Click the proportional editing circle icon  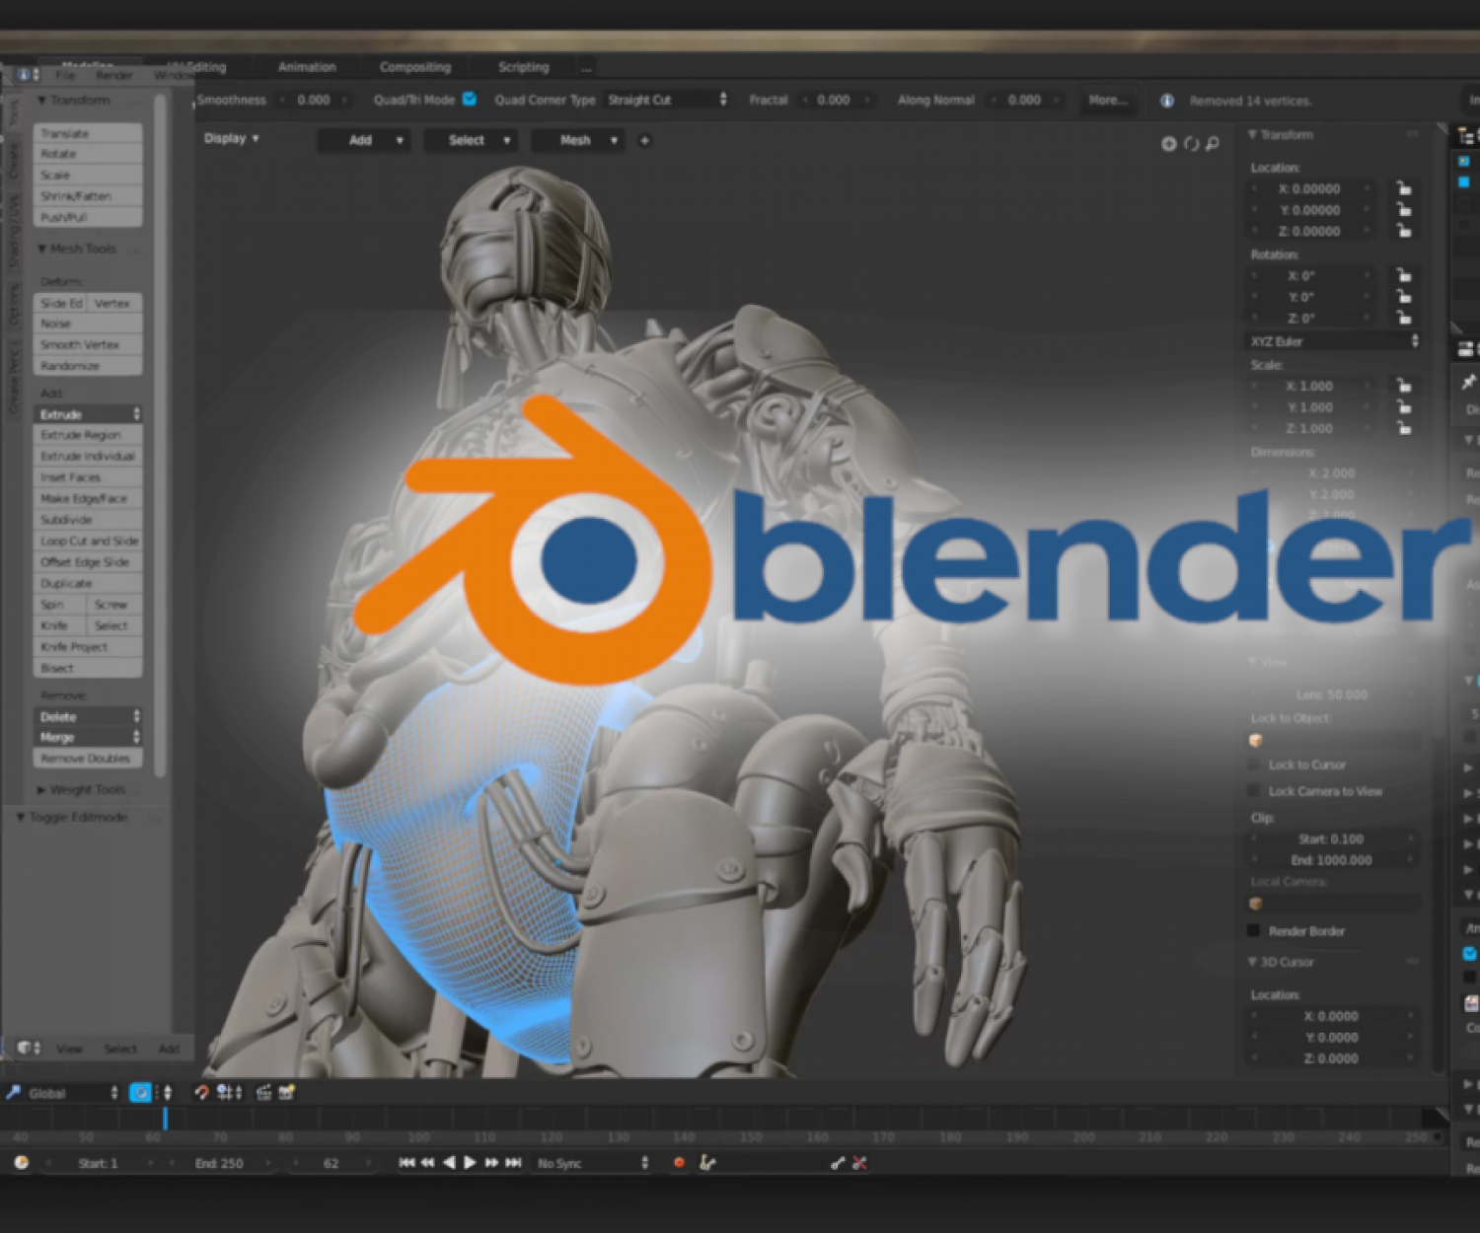[141, 1092]
